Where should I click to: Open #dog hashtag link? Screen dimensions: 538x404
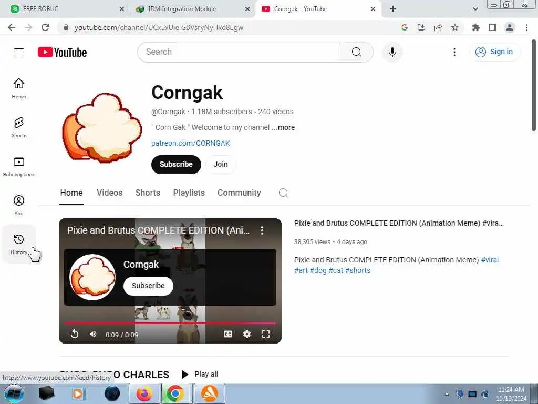pyautogui.click(x=318, y=271)
